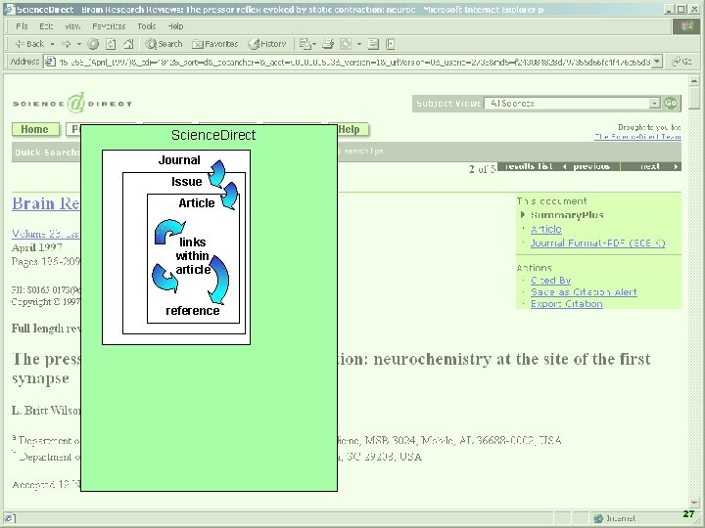705x528 pixels.
Task: Click the Windows logo throbber icon
Action: point(686,26)
